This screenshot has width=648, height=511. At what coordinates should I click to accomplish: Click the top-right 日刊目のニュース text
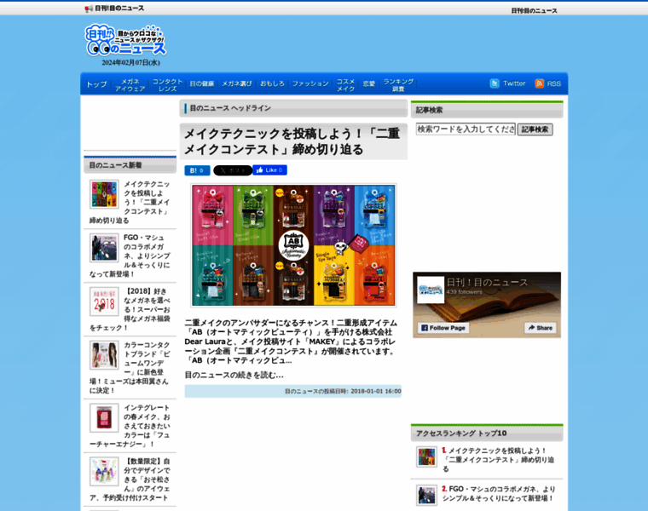point(534,11)
